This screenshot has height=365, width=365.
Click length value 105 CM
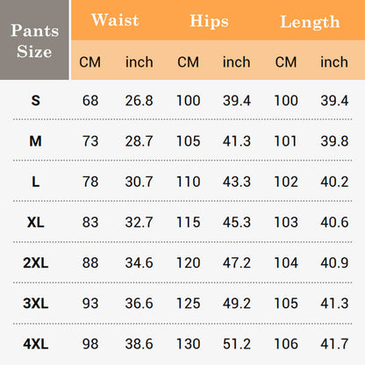click(x=286, y=304)
